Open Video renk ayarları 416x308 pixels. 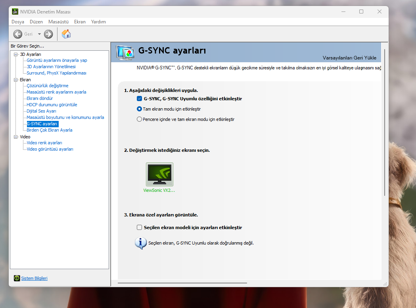click(44, 143)
